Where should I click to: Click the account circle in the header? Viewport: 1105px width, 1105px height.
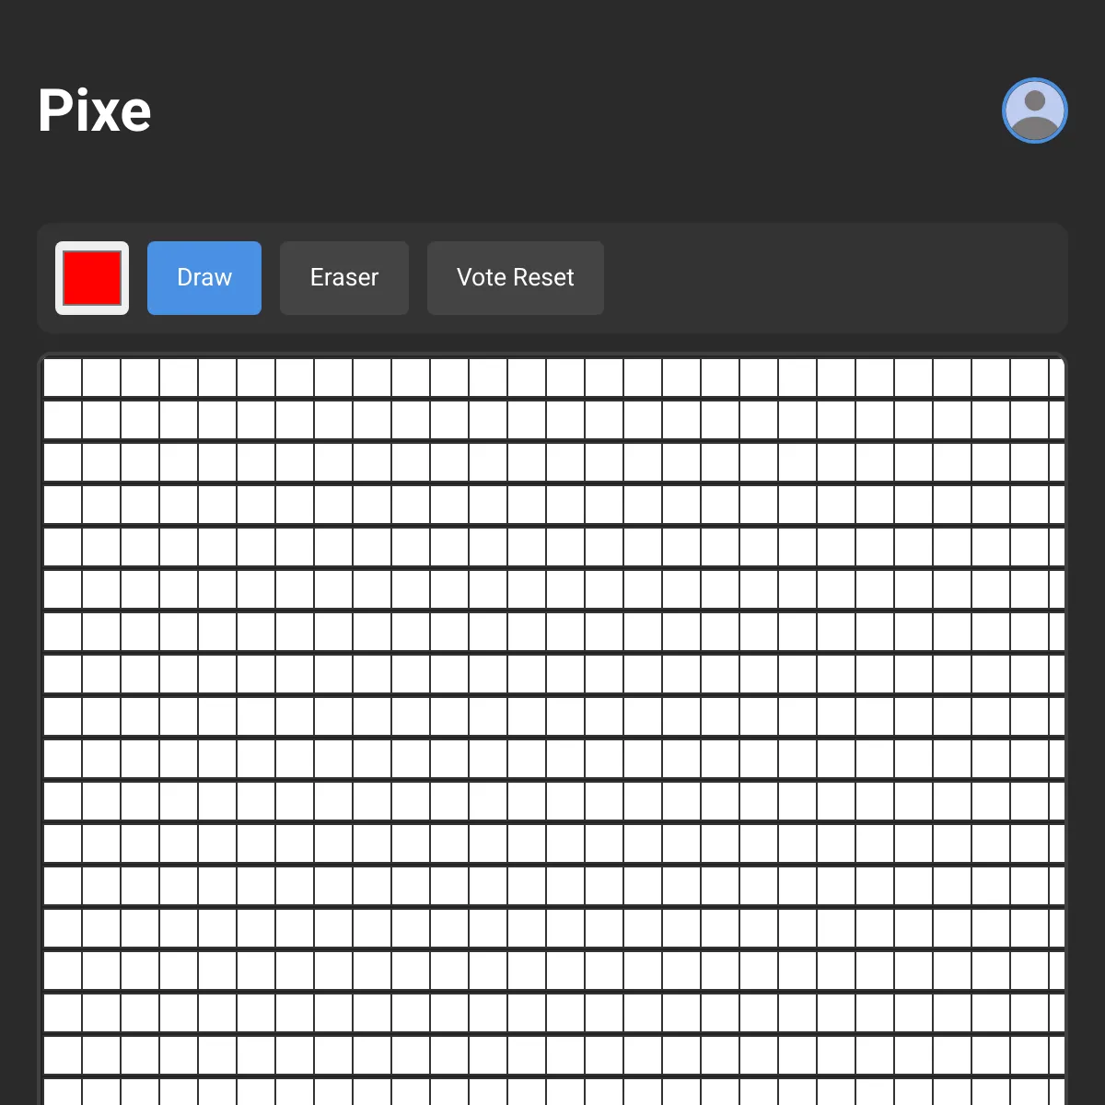click(1034, 110)
